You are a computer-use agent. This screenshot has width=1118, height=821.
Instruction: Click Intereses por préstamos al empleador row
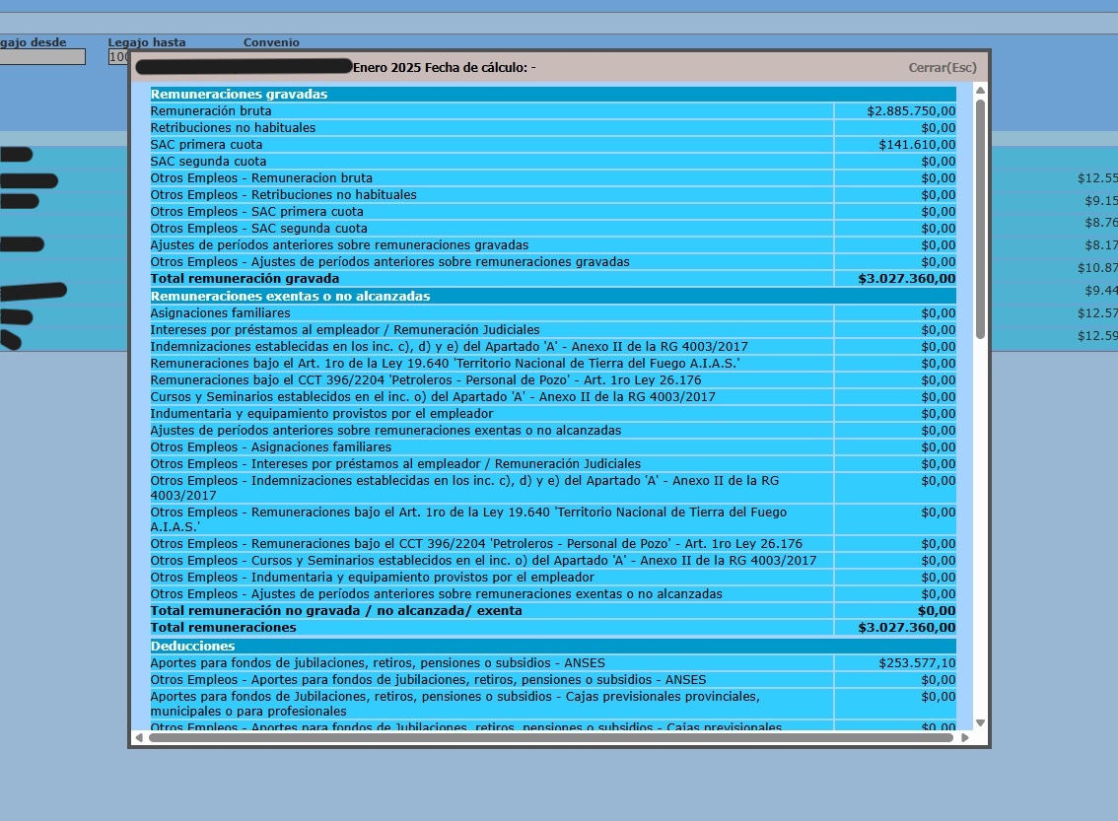(x=552, y=329)
